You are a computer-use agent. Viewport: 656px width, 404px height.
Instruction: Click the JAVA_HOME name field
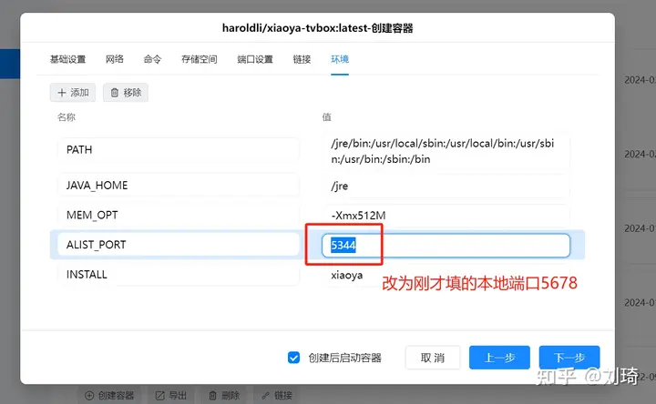coord(179,185)
